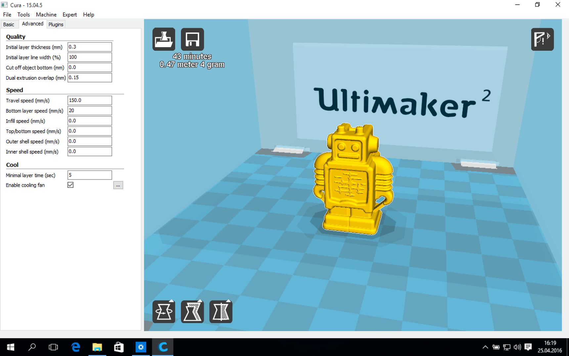Open Windows Start menu
This screenshot has width=569, height=356.
coord(11,347)
